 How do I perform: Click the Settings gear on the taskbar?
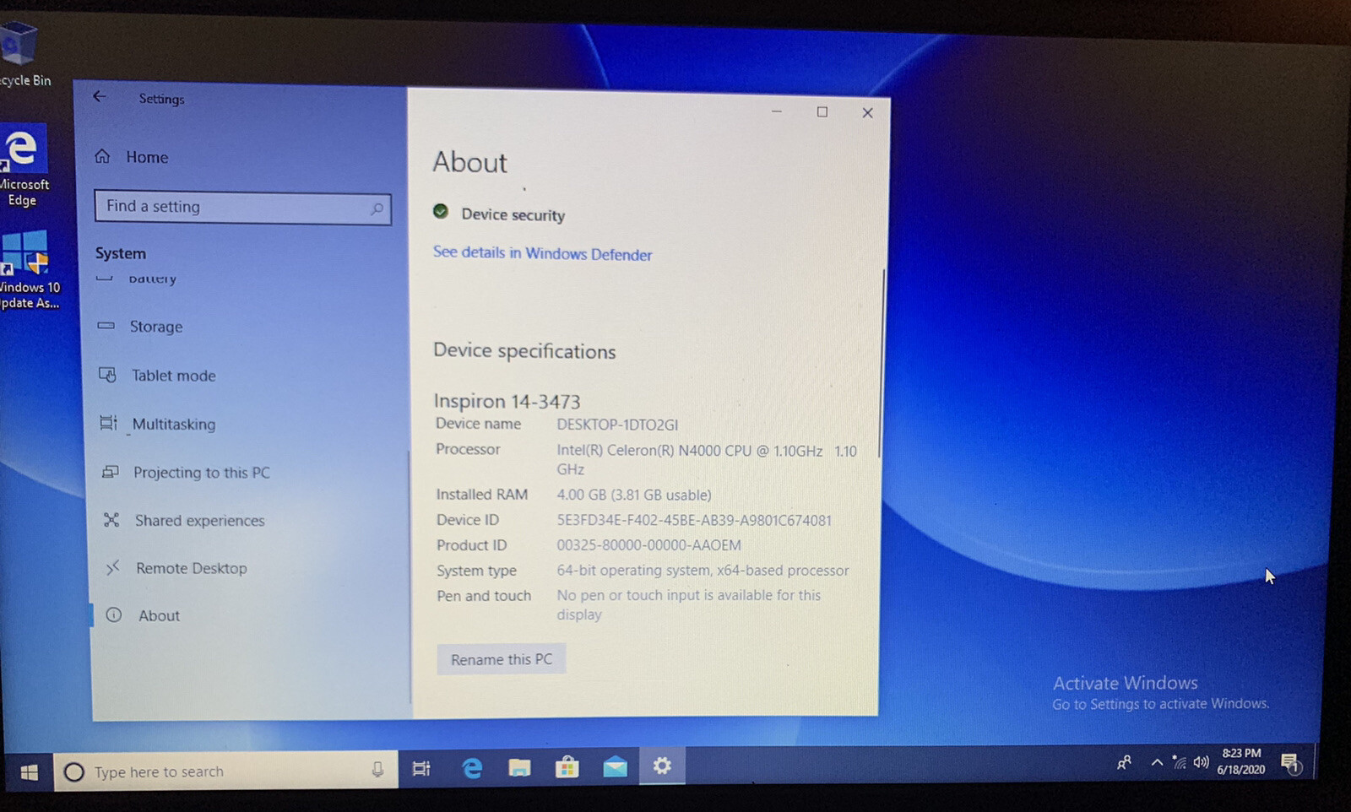click(x=662, y=766)
